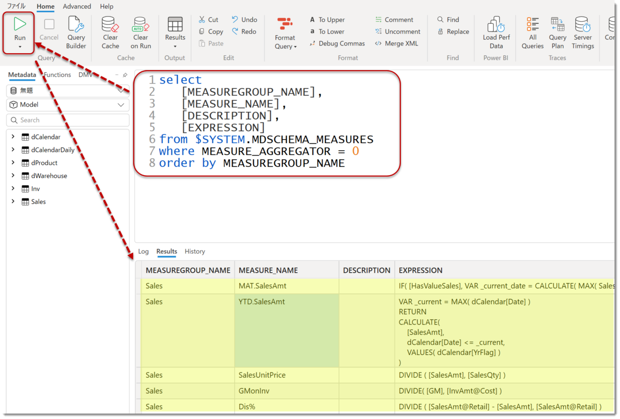
Task: Select the Metadata pane tab
Action: coord(22,75)
